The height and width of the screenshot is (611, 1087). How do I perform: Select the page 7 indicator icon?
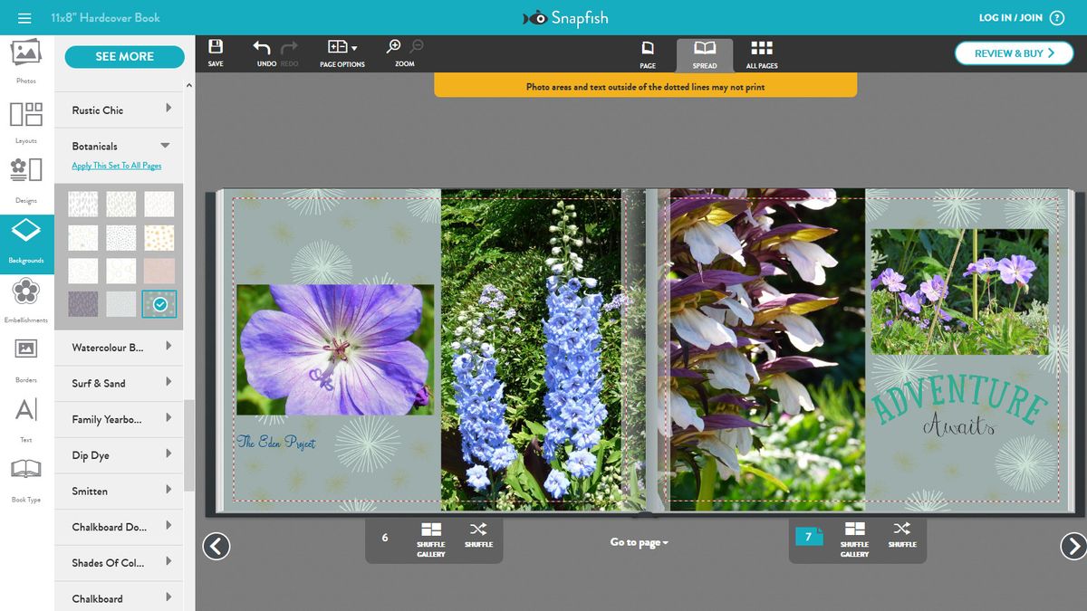(x=809, y=537)
